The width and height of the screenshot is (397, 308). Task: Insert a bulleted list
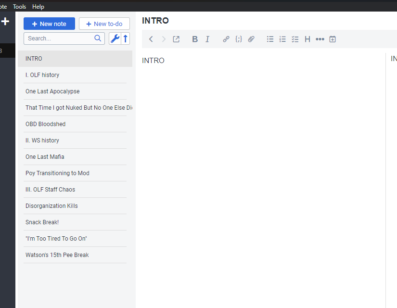tap(270, 39)
